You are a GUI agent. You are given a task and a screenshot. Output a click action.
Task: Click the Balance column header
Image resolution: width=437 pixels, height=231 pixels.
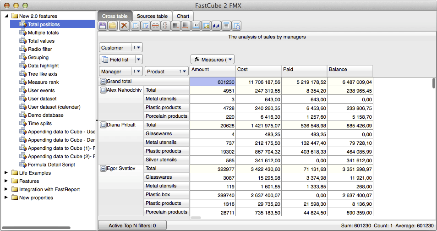coord(350,71)
